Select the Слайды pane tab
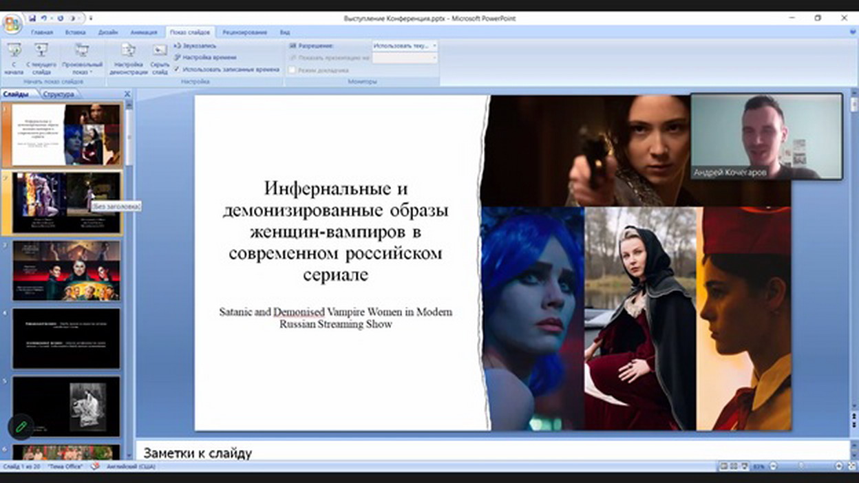The height and width of the screenshot is (483, 859). click(x=16, y=94)
